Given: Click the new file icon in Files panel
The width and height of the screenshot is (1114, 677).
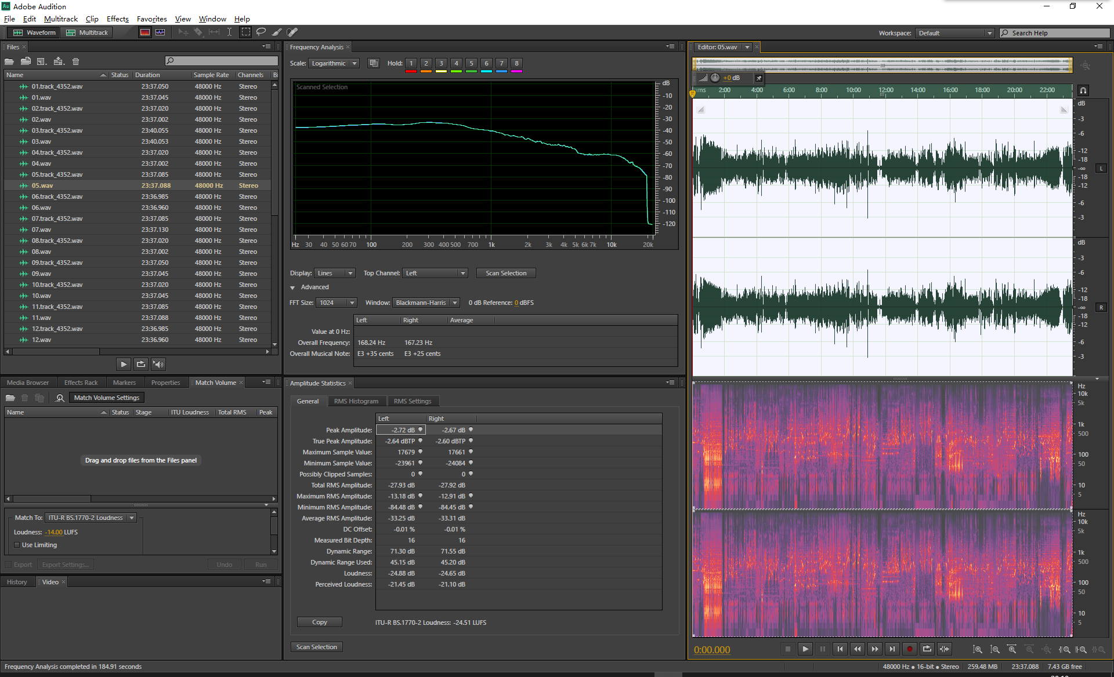Looking at the screenshot, I should coord(42,61).
